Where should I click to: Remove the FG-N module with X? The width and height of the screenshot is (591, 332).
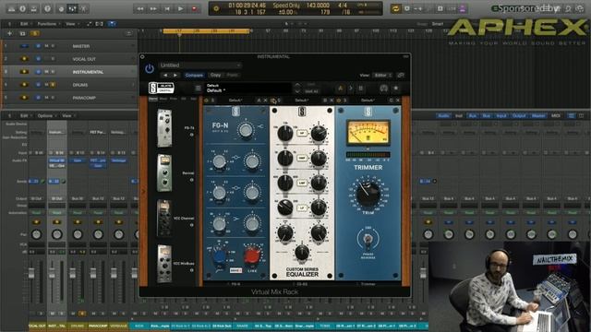click(x=265, y=101)
